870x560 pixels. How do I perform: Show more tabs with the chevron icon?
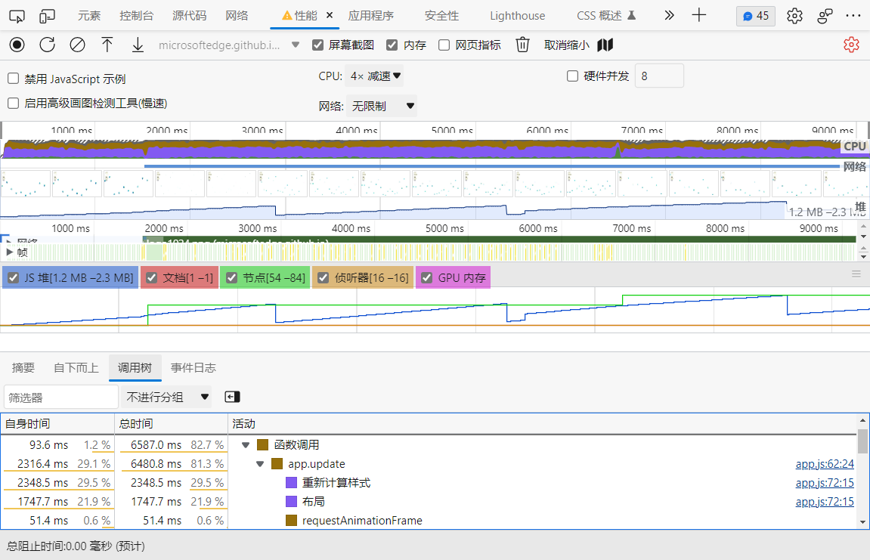(669, 16)
